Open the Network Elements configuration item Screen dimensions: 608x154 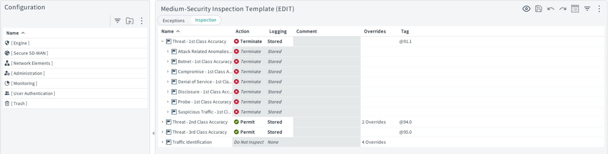point(33,63)
